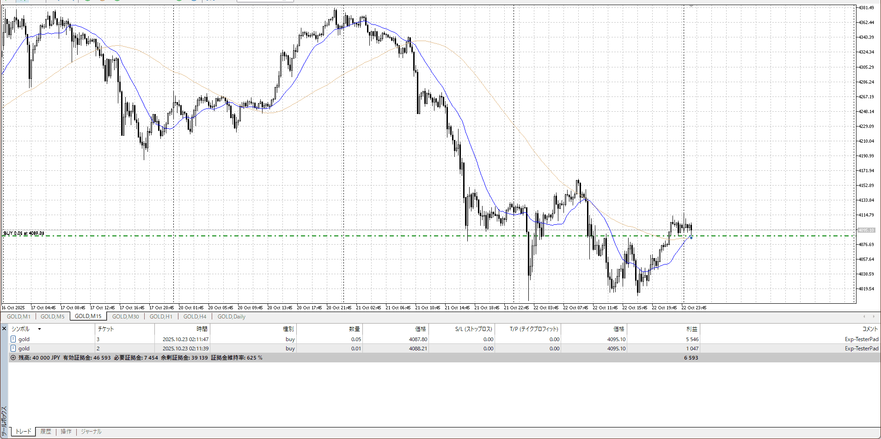881x439 pixels.
Task: Click the order icon for gold ticket 2
Action: 13,349
